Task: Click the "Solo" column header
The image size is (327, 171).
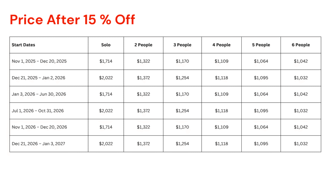Action: 106,45
